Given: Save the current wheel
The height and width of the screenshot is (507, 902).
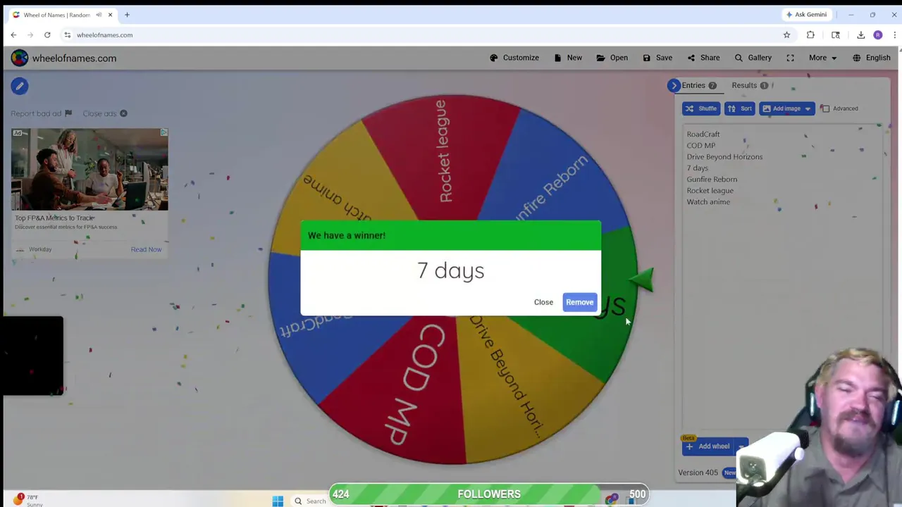Looking at the screenshot, I should coord(657,58).
